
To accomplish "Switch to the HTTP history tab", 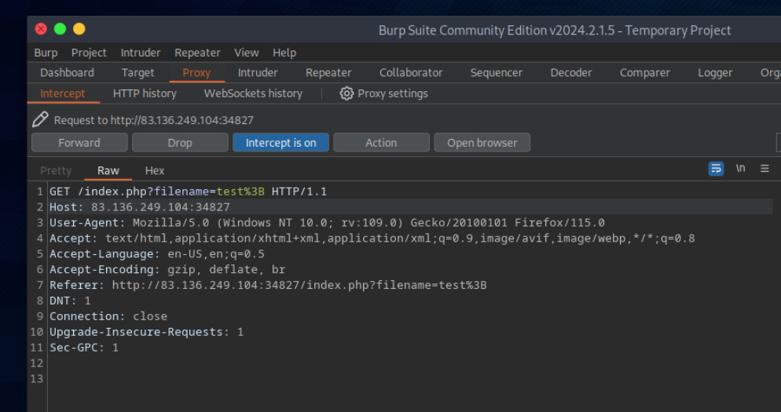I will (x=145, y=93).
